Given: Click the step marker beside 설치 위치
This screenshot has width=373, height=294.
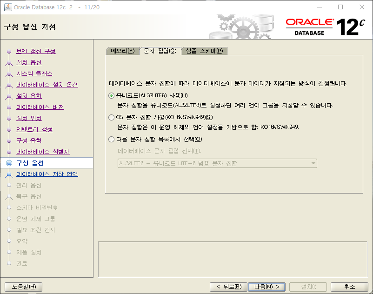Looking at the screenshot, I should [x=9, y=119].
